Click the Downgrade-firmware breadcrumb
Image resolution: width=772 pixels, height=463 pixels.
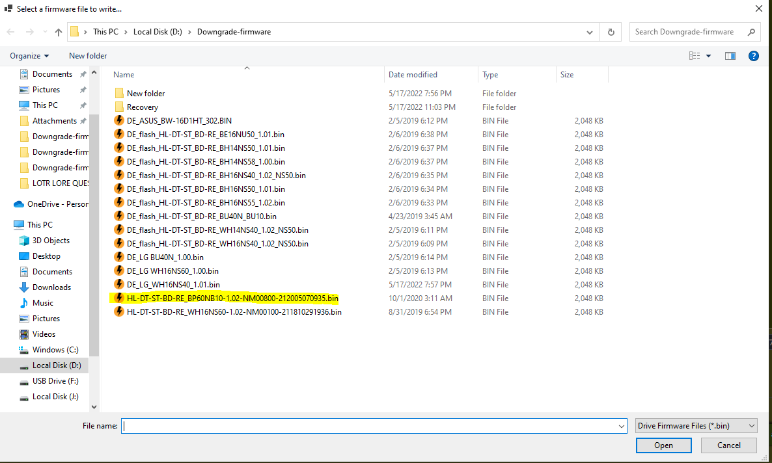(x=234, y=32)
